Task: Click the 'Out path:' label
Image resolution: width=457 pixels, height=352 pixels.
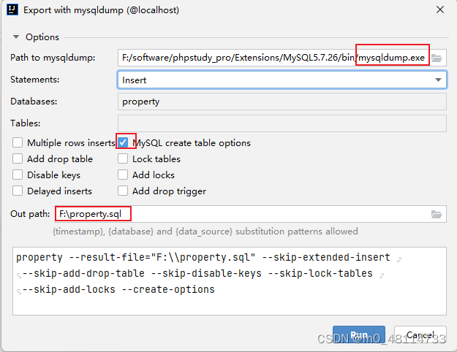Action: coord(30,214)
